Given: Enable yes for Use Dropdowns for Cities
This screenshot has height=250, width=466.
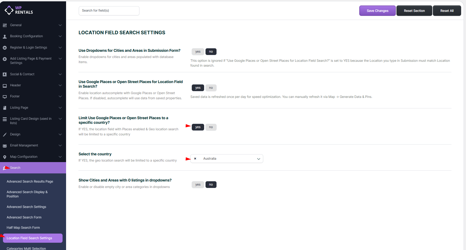Looking at the screenshot, I should 198,52.
